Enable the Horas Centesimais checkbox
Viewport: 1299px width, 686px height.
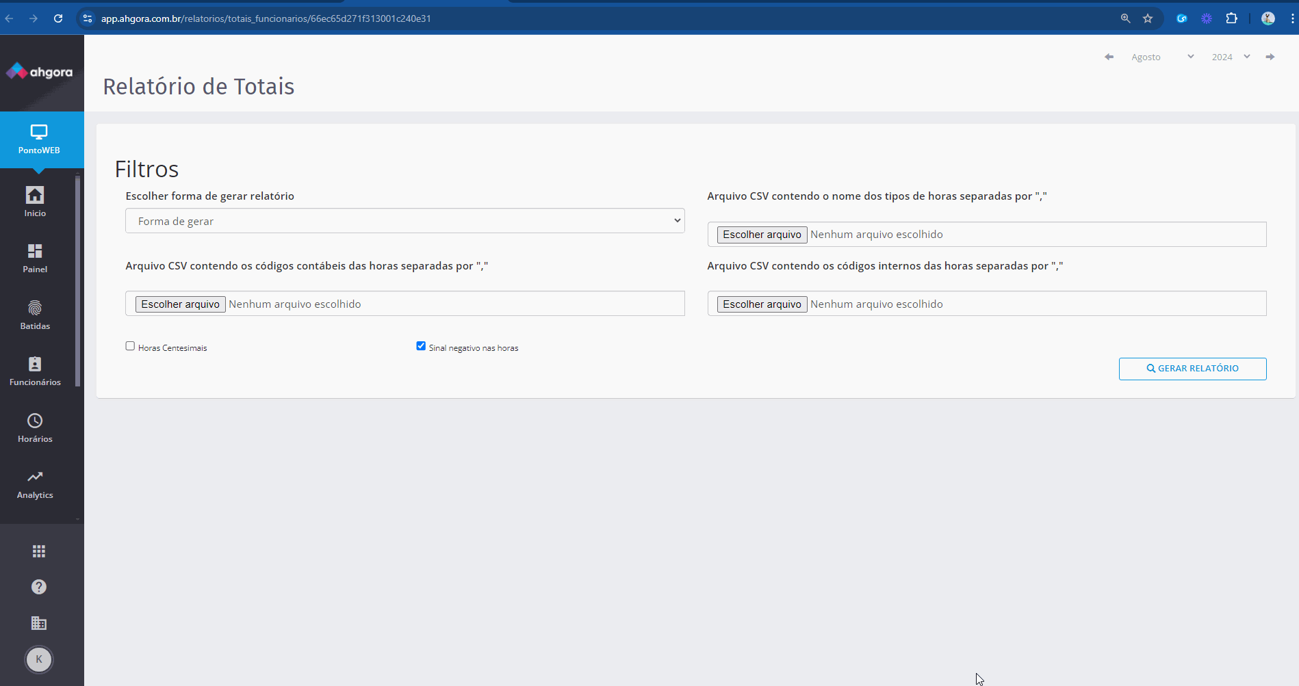pyautogui.click(x=130, y=346)
